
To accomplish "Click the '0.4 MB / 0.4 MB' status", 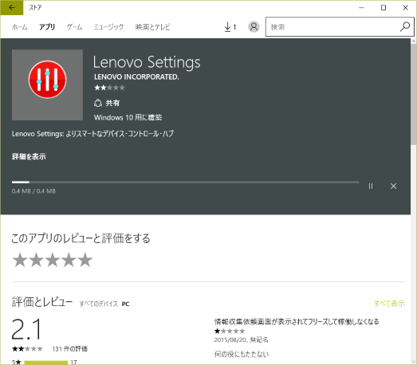I will tap(33, 191).
